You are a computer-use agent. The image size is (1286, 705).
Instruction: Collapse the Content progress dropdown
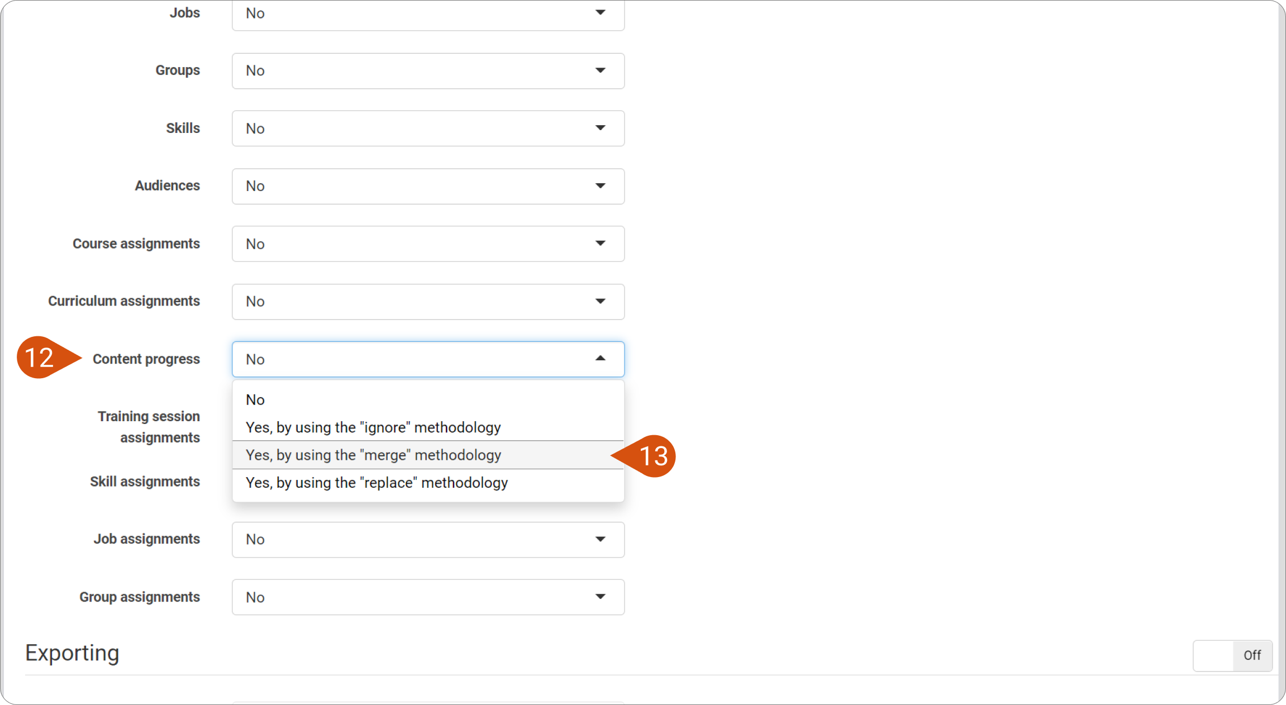[428, 359]
